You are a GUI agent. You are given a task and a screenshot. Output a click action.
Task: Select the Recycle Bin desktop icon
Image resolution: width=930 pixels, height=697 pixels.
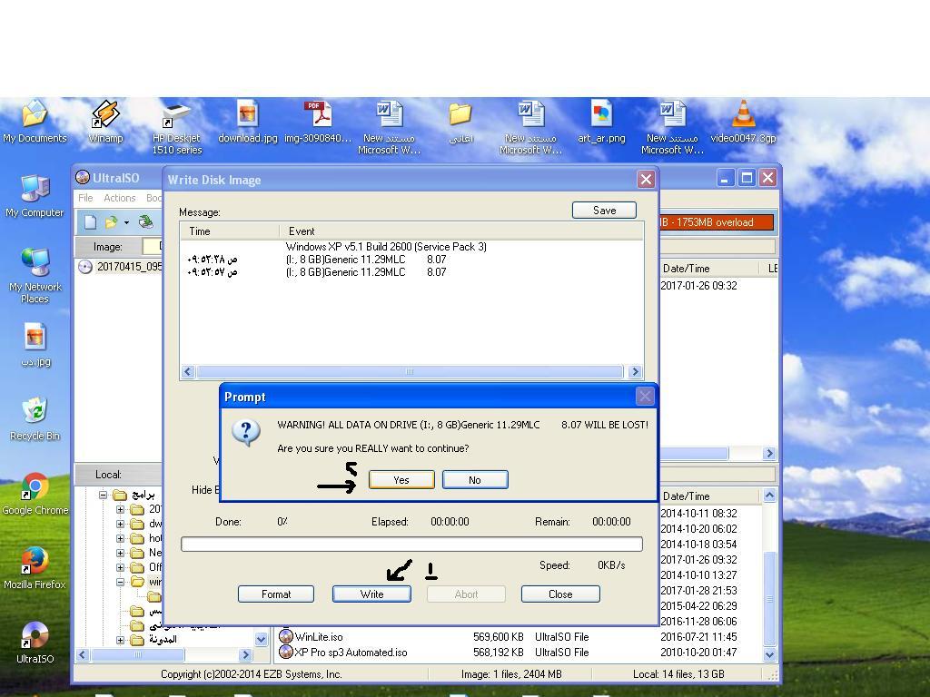coord(35,419)
